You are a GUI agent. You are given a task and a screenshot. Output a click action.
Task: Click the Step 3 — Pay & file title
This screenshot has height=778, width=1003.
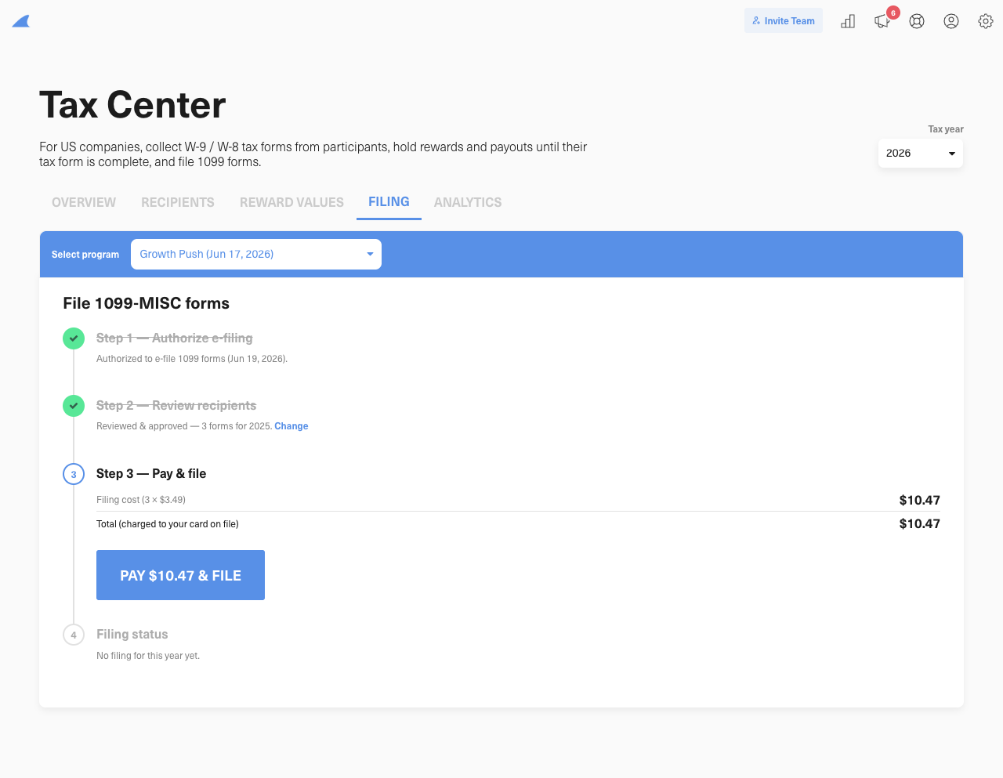[x=151, y=473]
